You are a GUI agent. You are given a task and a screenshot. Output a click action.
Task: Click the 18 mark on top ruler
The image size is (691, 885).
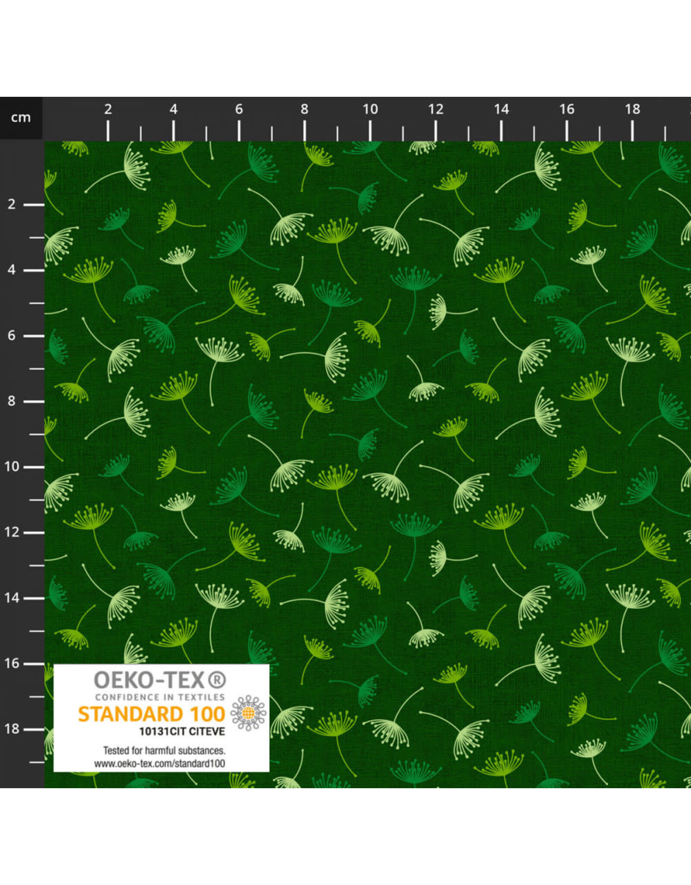pos(632,109)
